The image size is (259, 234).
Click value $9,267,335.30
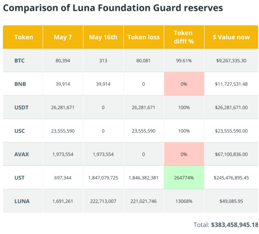(231, 61)
